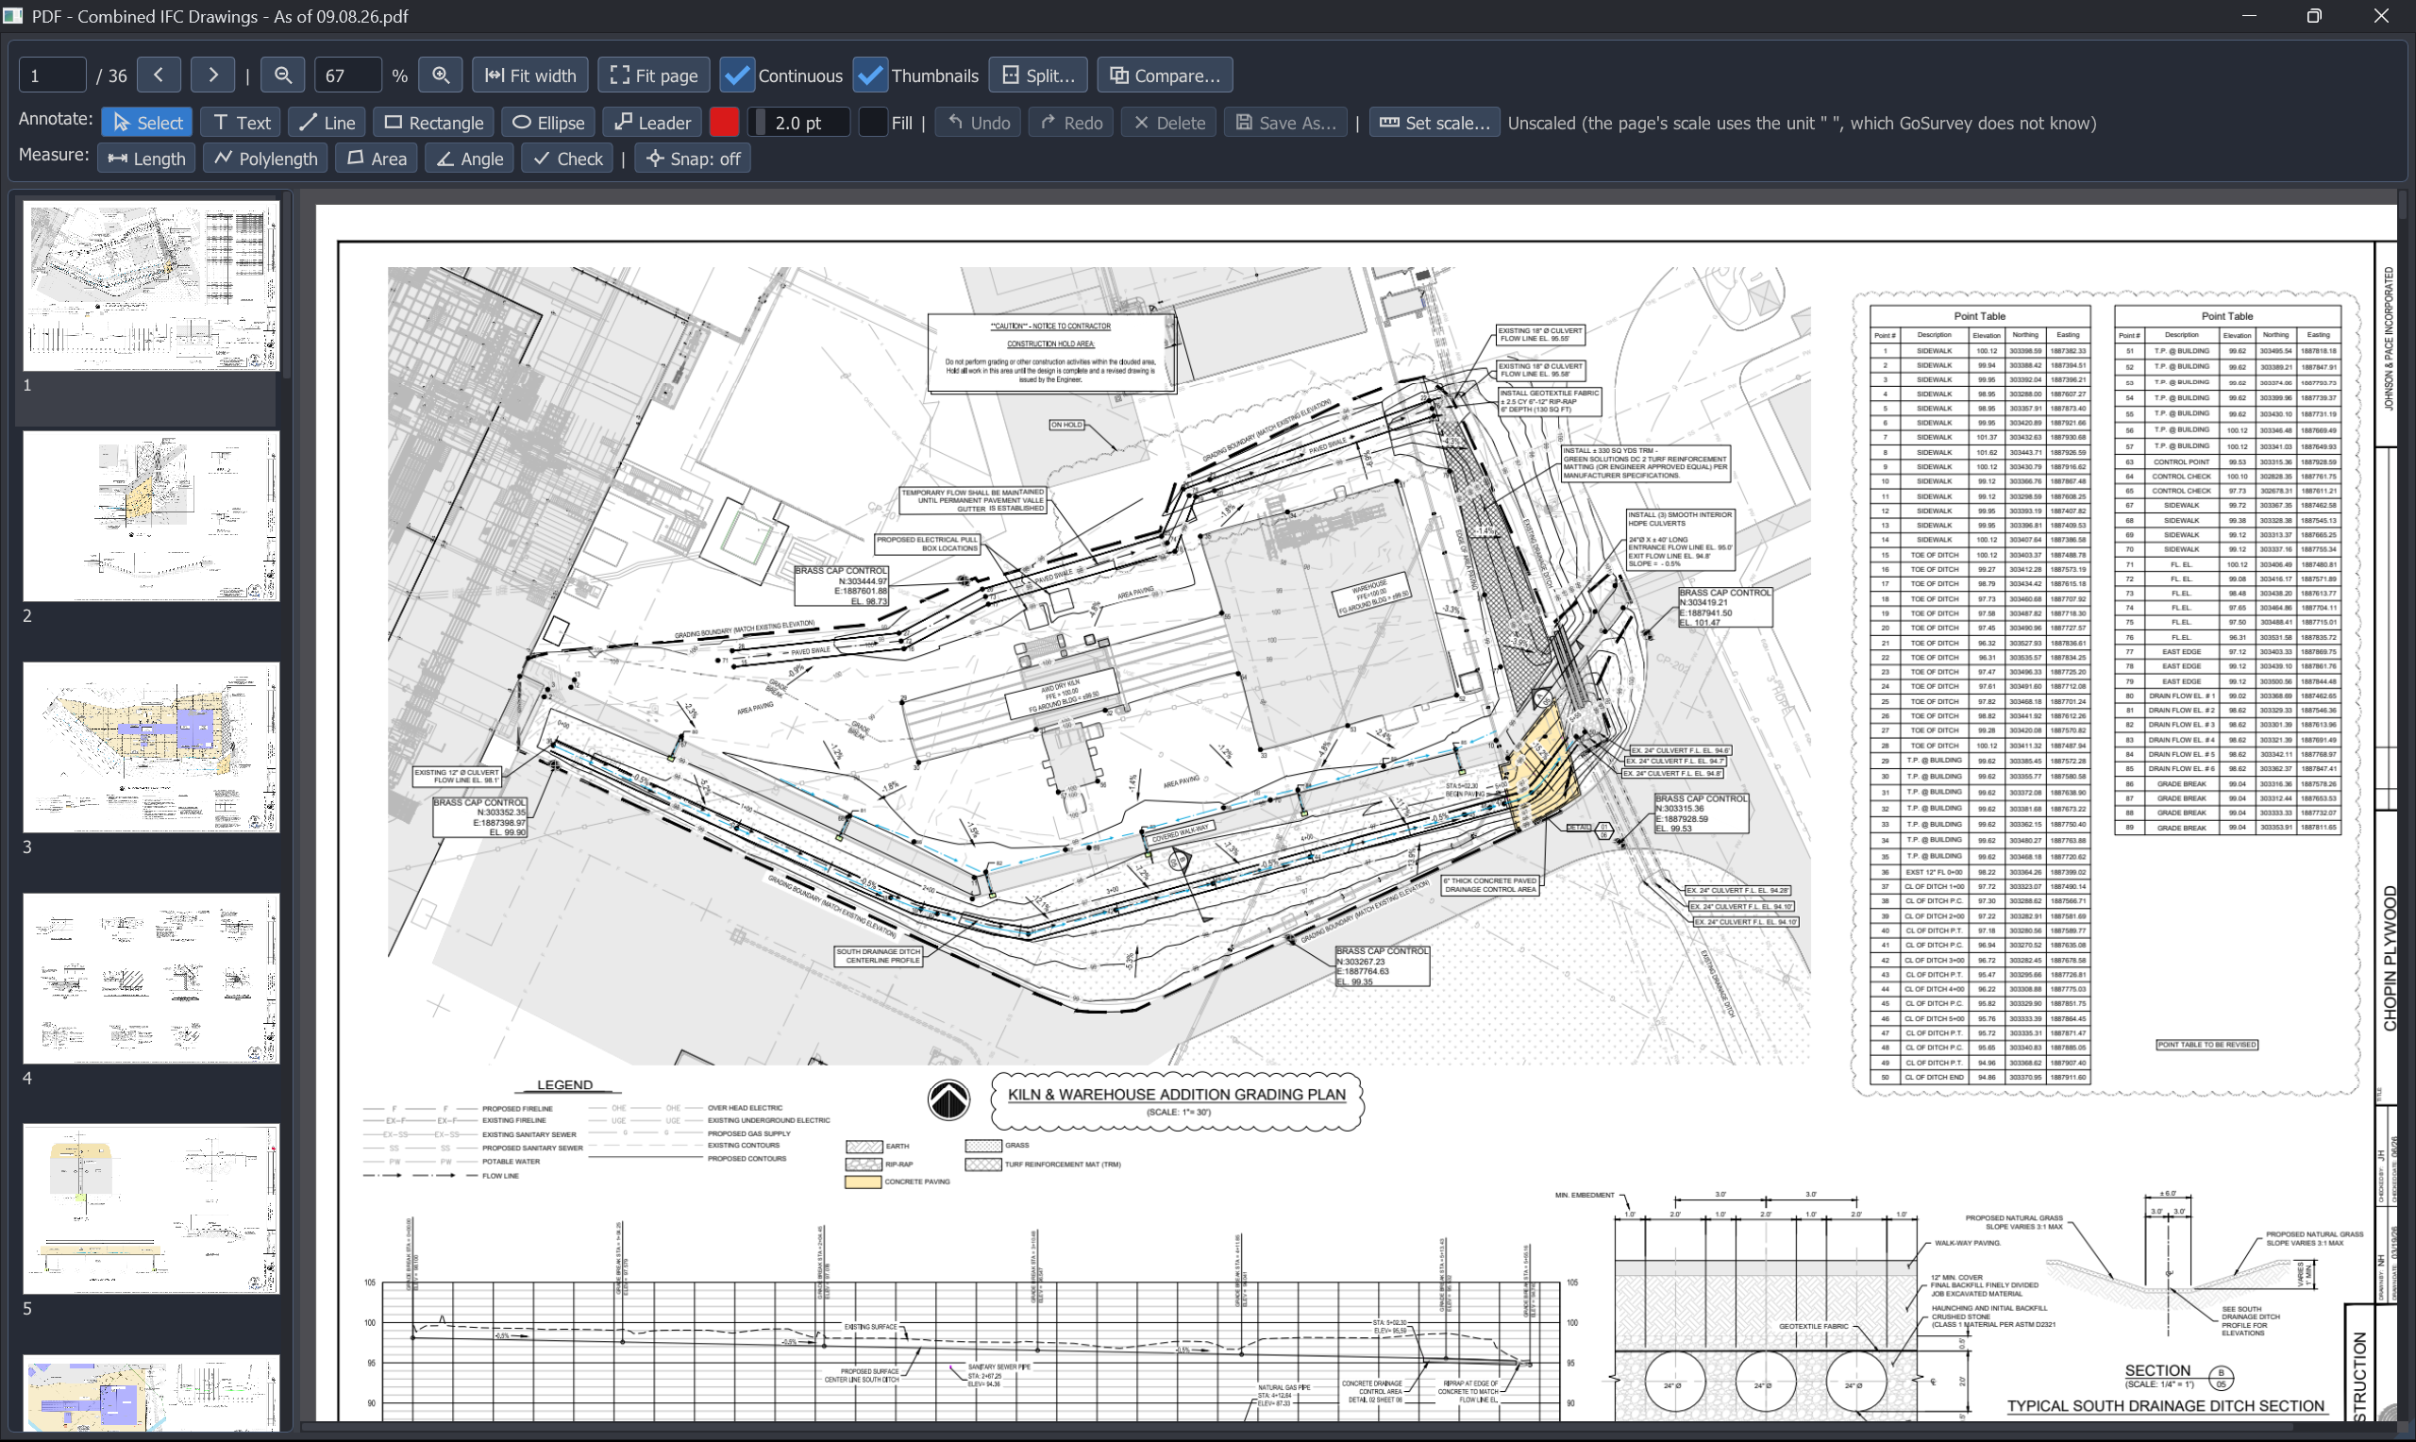This screenshot has width=2416, height=1442.
Task: Open the Set scale... dialog
Action: pyautogui.click(x=1434, y=123)
